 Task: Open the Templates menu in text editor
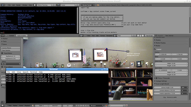click(109, 36)
